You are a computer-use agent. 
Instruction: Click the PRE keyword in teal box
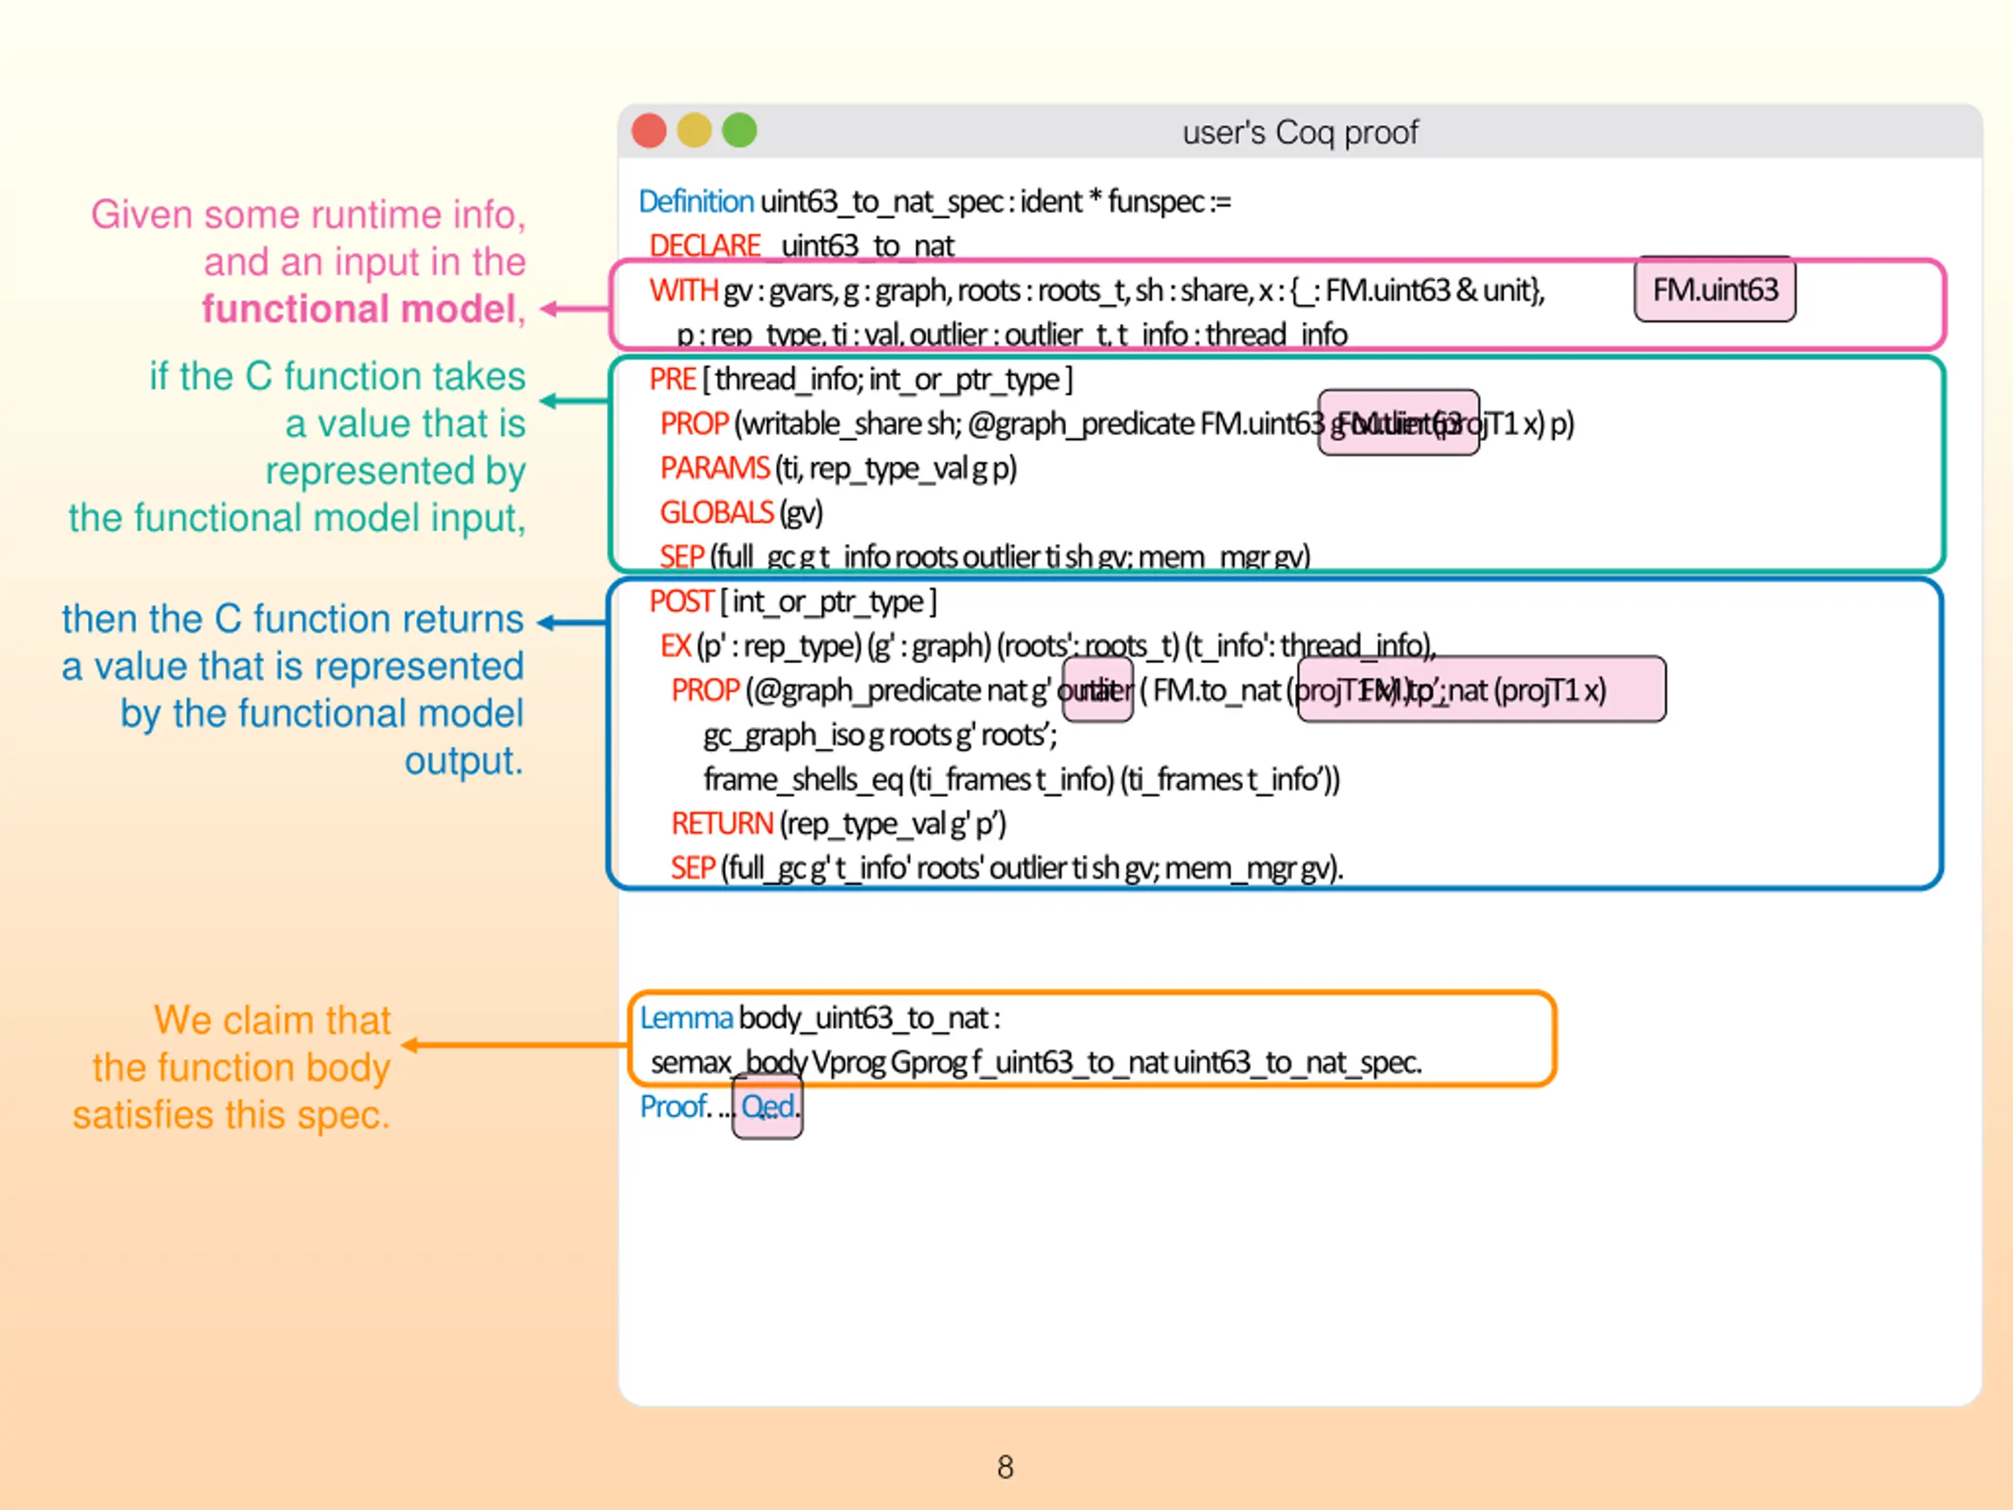tap(672, 378)
